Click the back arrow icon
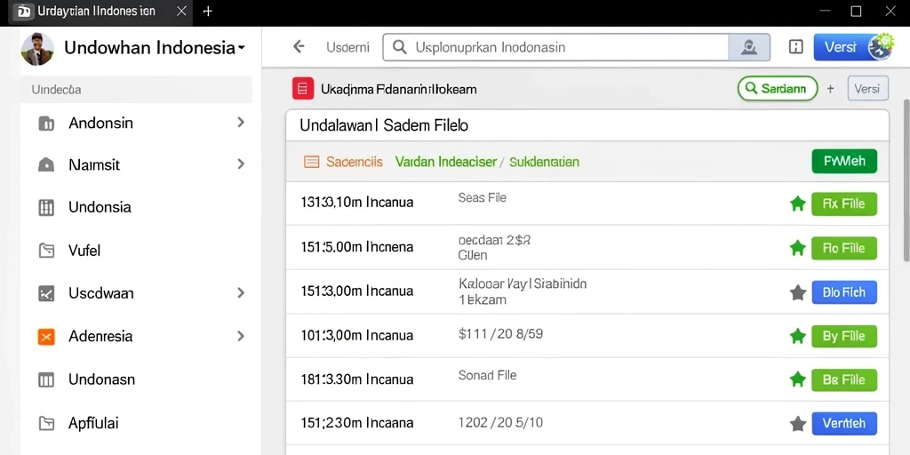 tap(299, 47)
